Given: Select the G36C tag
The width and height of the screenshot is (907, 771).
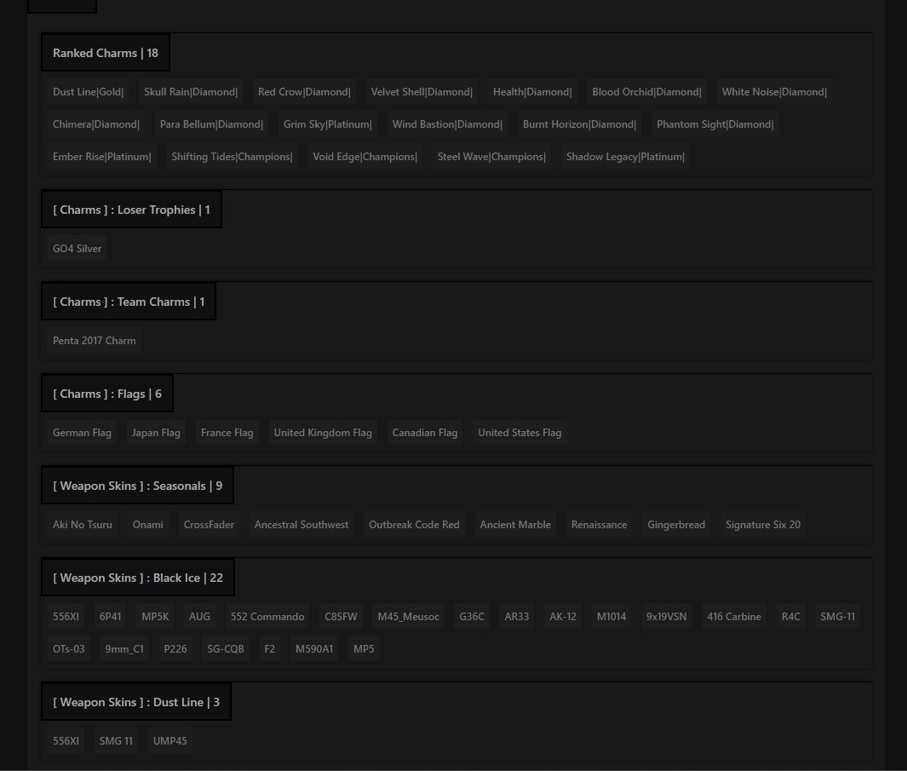Looking at the screenshot, I should tap(472, 617).
